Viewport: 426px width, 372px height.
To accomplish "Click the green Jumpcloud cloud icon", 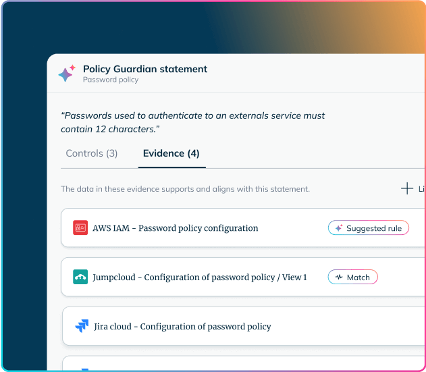I will [80, 277].
